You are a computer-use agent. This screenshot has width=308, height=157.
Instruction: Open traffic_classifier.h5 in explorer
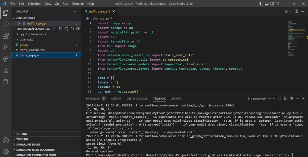pos(47,50)
